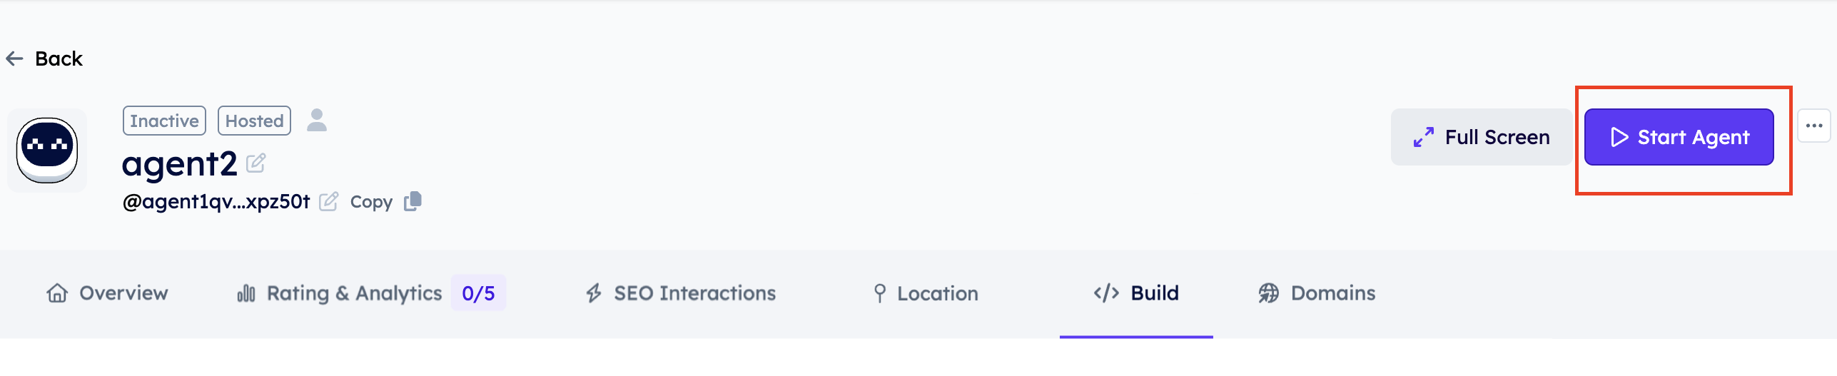Screen dimensions: 1837x376
Task: Switch to the Overview tab
Action: point(107,293)
